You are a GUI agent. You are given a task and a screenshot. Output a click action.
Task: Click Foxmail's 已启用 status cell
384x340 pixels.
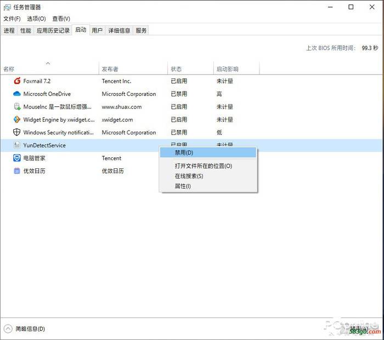[179, 81]
